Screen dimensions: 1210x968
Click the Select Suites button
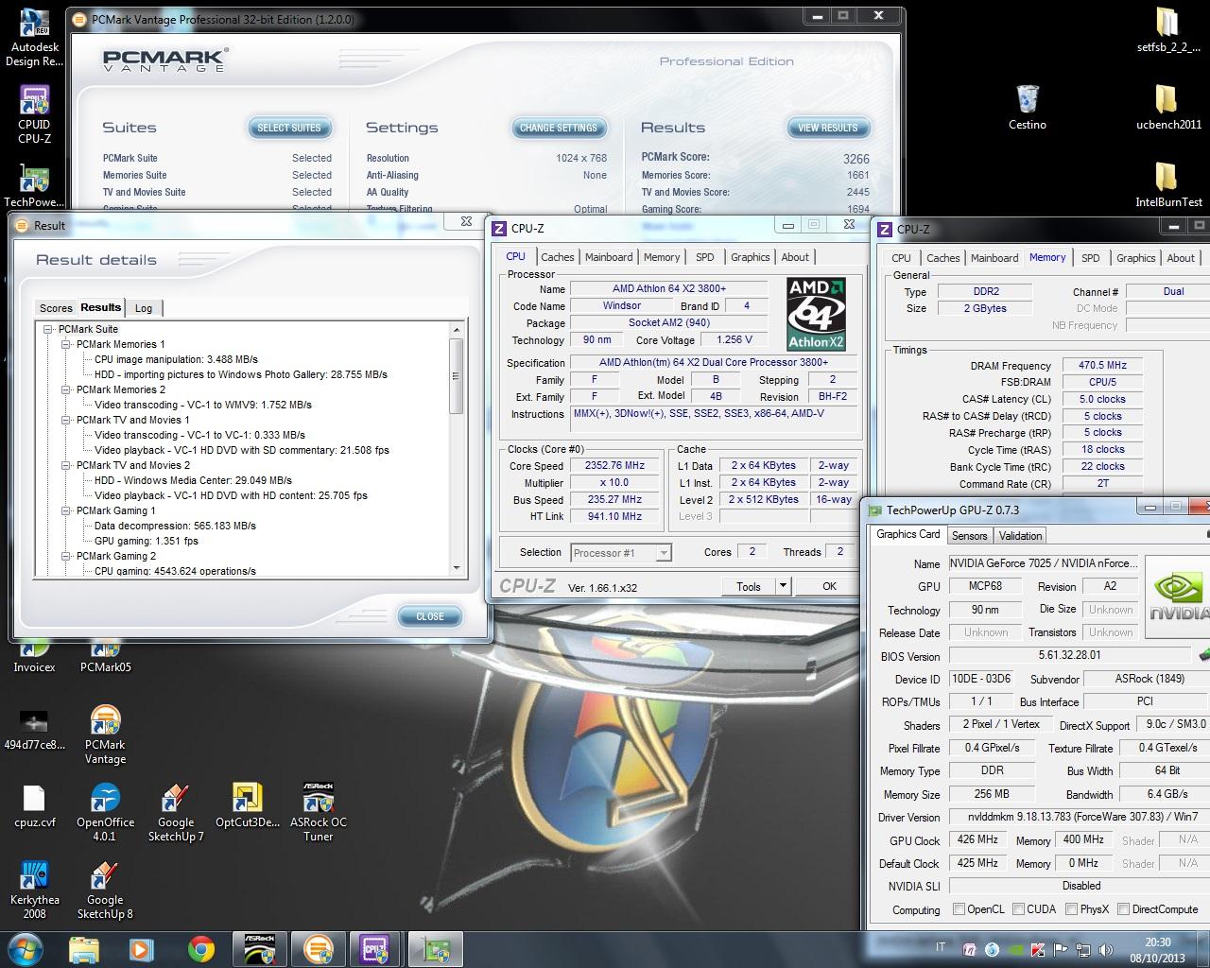click(x=289, y=128)
